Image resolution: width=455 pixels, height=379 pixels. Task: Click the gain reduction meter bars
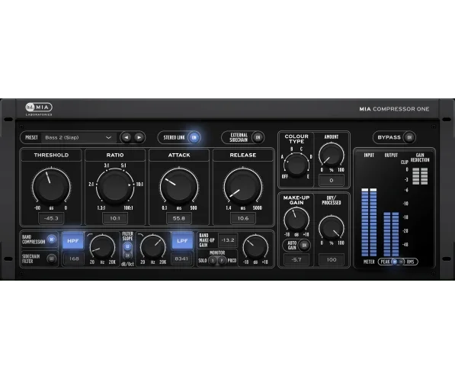pyautogui.click(x=420, y=176)
